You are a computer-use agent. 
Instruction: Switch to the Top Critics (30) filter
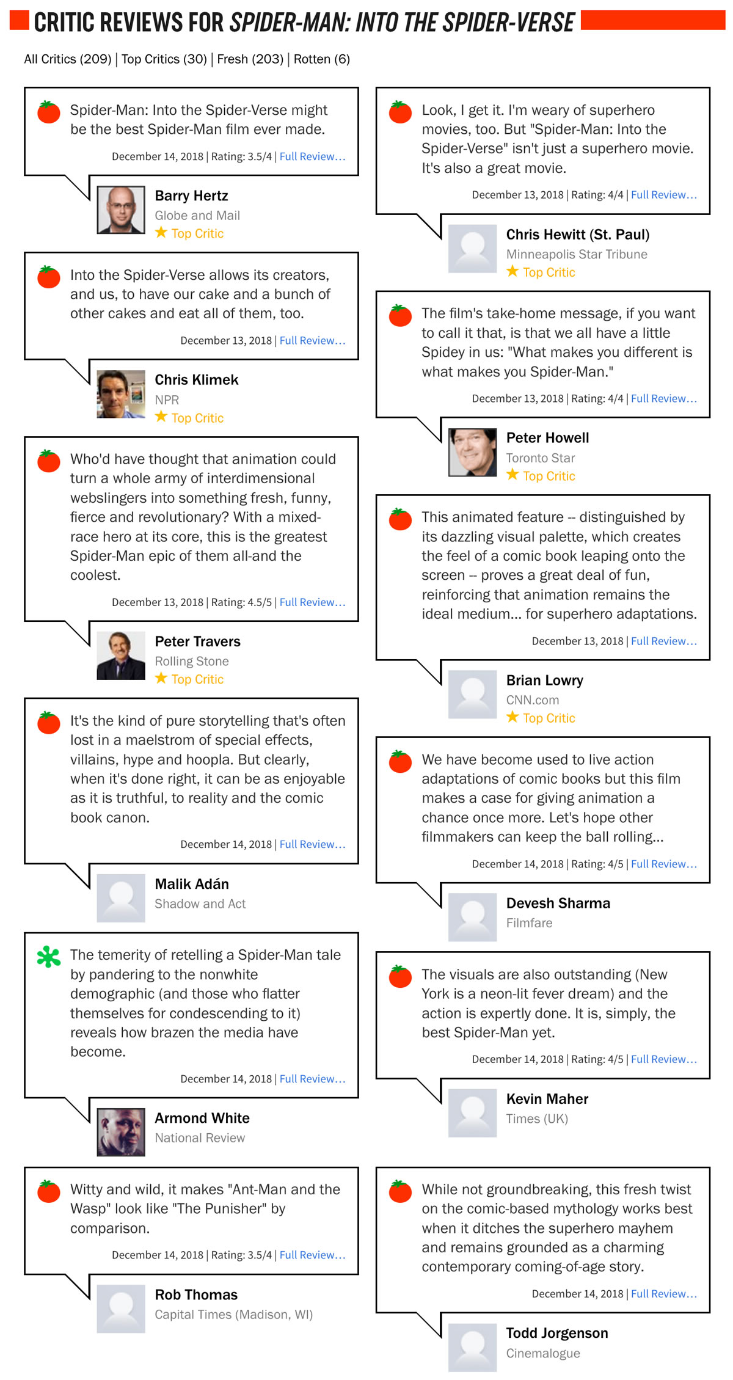pyautogui.click(x=164, y=59)
